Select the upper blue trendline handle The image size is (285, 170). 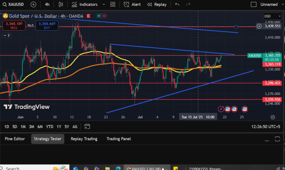pyautogui.click(x=236, y=27)
